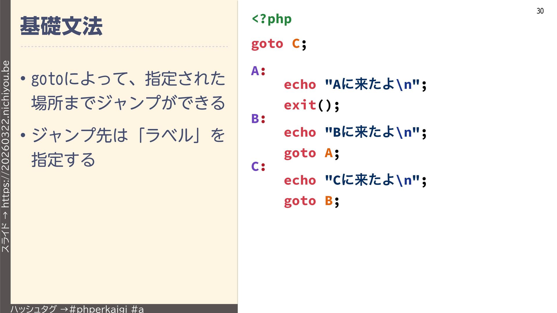Click the echo "Cに来たよ\n" line
Screen dimensions: 557x313
(355, 180)
